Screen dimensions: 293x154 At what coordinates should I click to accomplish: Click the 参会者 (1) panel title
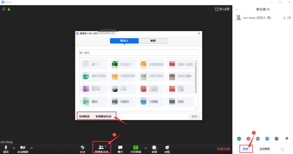pos(263,9)
